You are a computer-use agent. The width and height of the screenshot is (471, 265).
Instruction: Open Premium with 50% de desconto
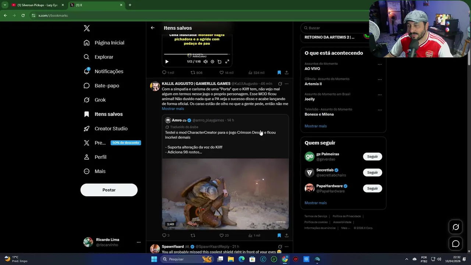point(112,143)
